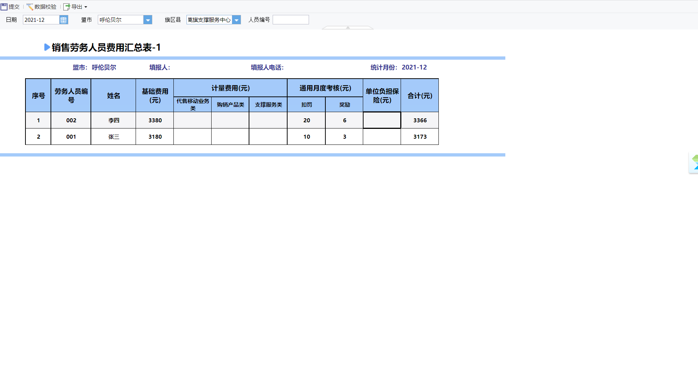698x372 pixels.
Task: Click the cell with 张三
Action: [113, 136]
